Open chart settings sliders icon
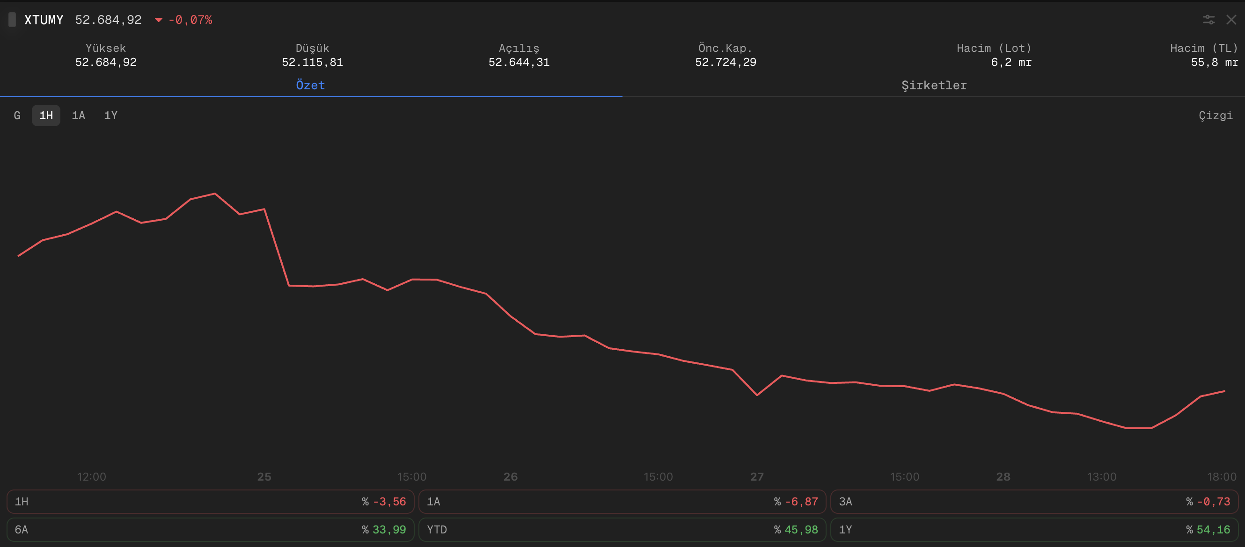The width and height of the screenshot is (1245, 547). (1208, 20)
